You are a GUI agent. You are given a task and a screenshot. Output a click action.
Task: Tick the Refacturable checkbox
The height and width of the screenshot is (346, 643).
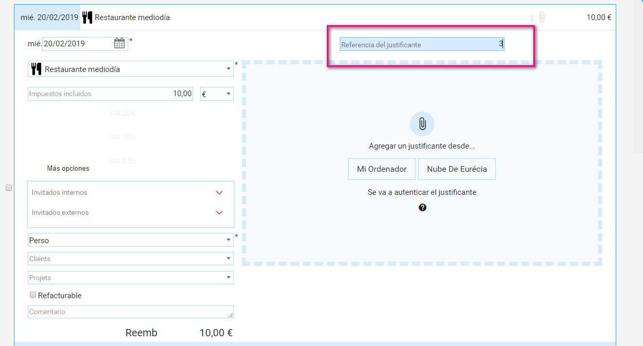[33, 295]
